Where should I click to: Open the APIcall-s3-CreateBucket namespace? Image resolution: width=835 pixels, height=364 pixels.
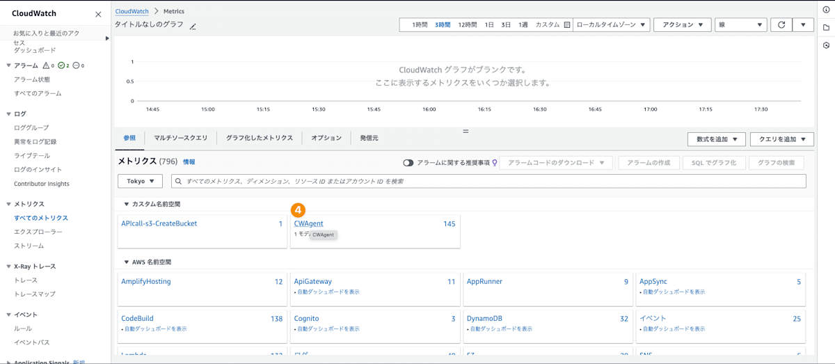159,223
